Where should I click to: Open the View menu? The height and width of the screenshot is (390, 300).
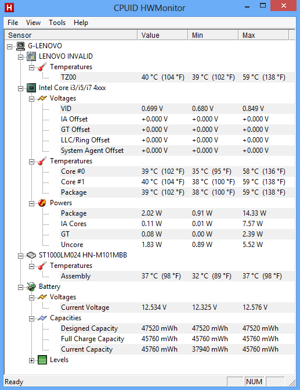click(33, 23)
